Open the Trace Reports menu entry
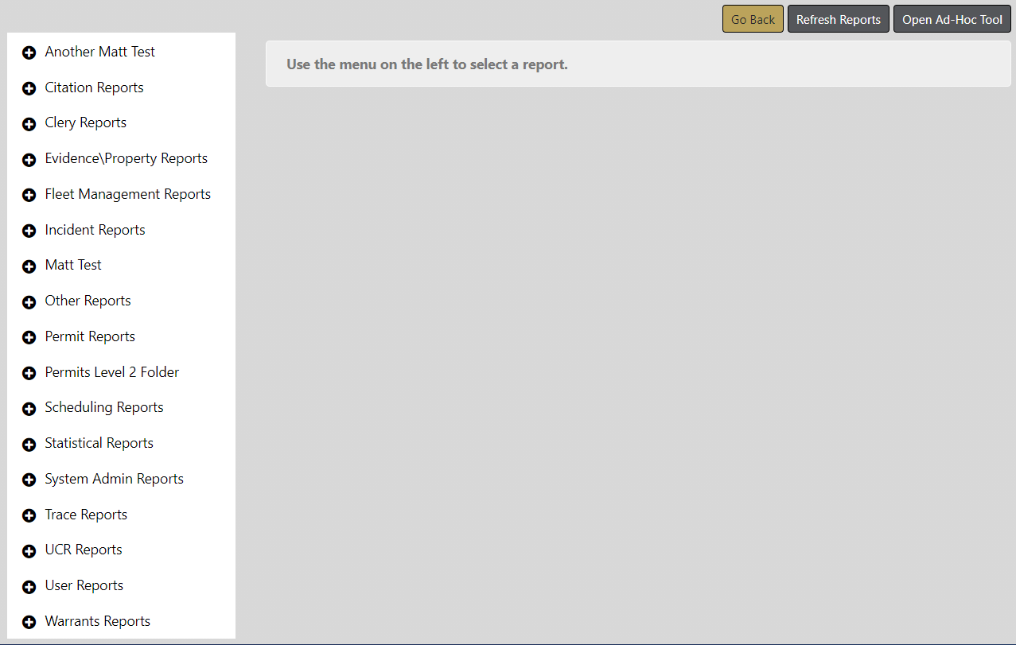1016x645 pixels. pos(86,515)
